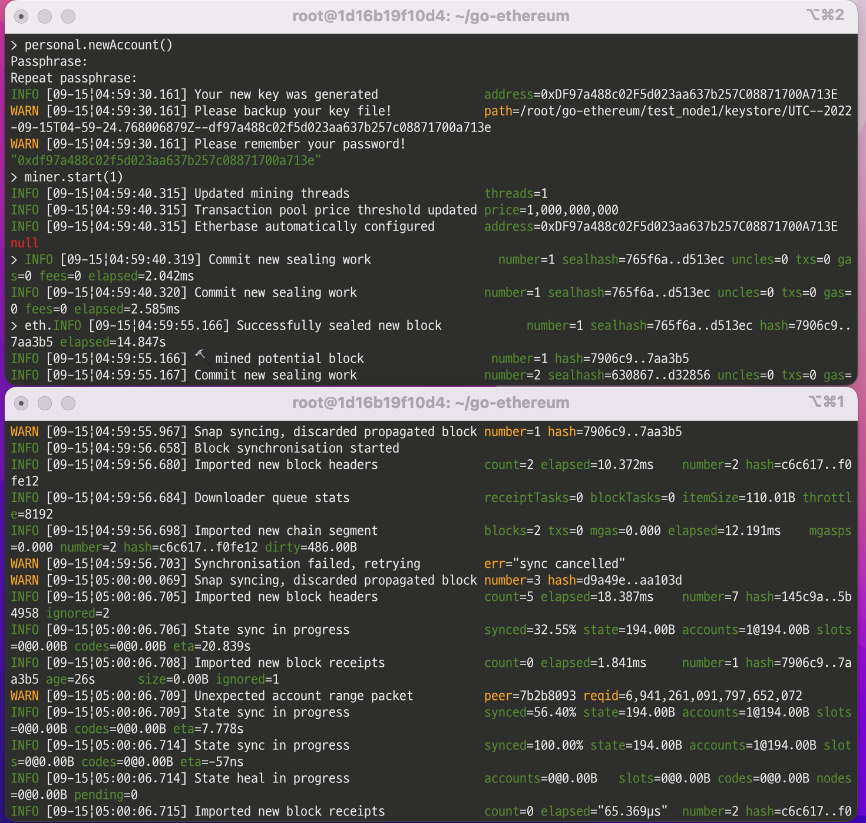866x823 pixels.
Task: Click the elapsed="65.369µs" value
Action: click(604, 811)
